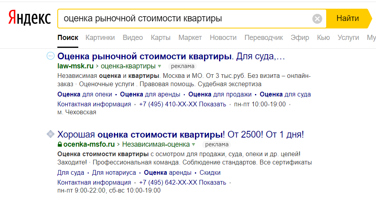
Task: Click the 'м. Чеховская' metro text
Action: coord(77,112)
